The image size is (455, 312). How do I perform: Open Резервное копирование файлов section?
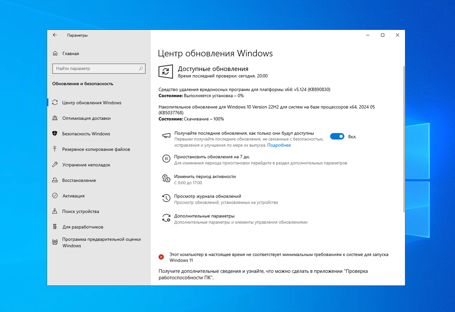(96, 149)
